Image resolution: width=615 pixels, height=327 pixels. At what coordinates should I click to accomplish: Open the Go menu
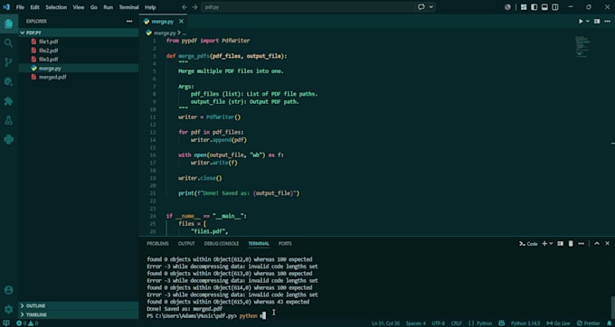tap(94, 7)
